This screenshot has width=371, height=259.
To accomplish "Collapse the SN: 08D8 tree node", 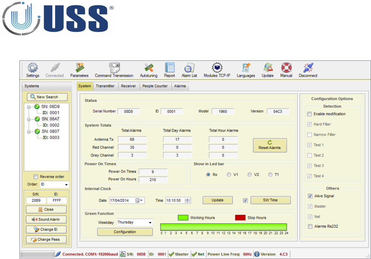I will point(29,107).
